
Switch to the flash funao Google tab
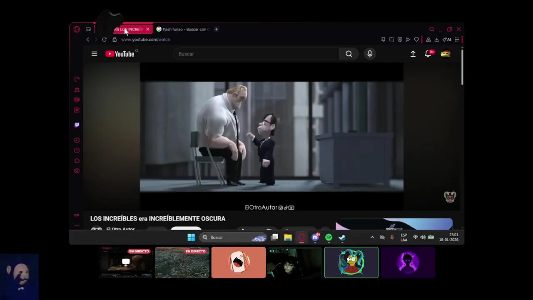[182, 29]
